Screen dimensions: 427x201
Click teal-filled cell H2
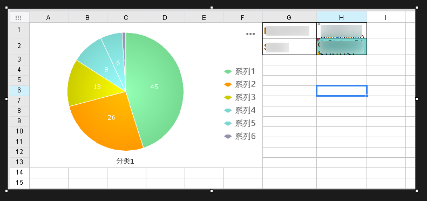342,46
